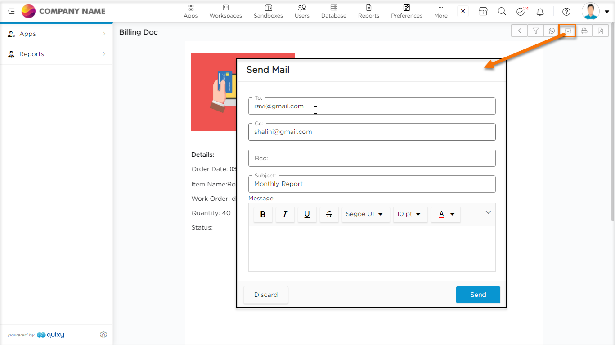Open the notifications bell

coord(540,12)
